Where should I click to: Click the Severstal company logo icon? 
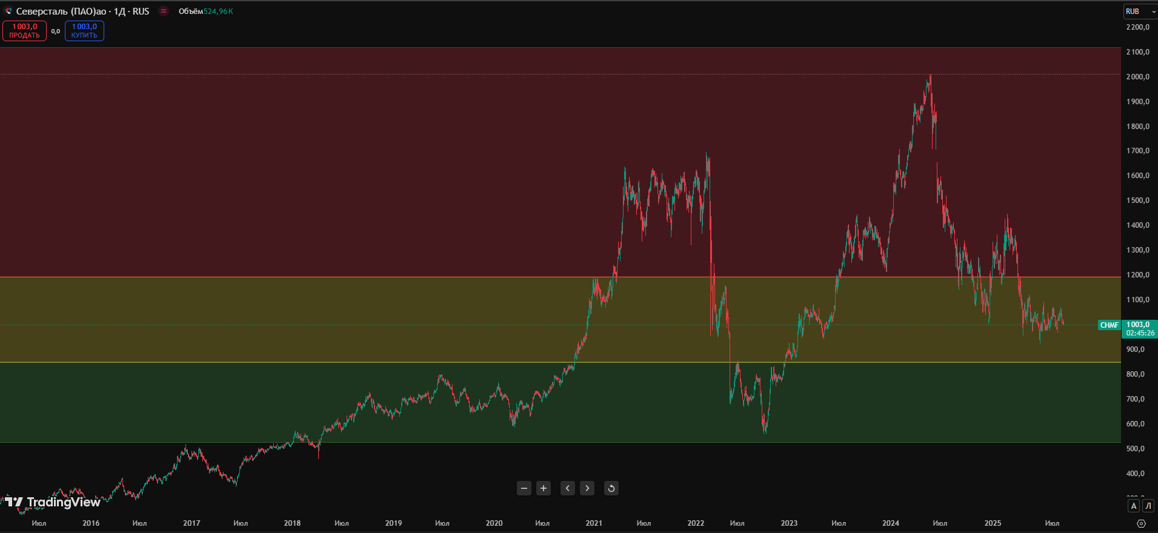pyautogui.click(x=8, y=11)
